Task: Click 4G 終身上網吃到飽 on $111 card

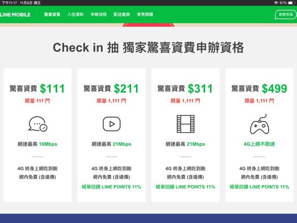Action: click(38, 168)
